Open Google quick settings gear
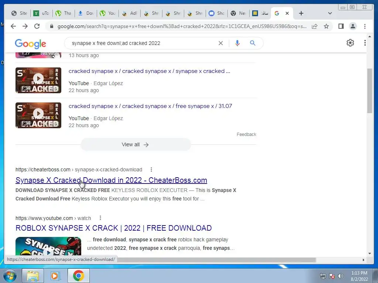Screen dimensions: 378x283 (350, 43)
